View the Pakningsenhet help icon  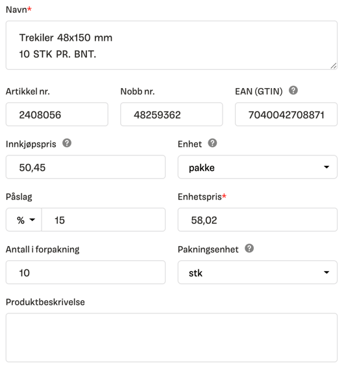pos(249,249)
